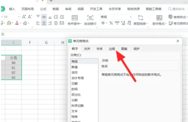Screen dimensions: 188x122
Task: Expand clear format eraser dropdown arrow
Action: 28,23
